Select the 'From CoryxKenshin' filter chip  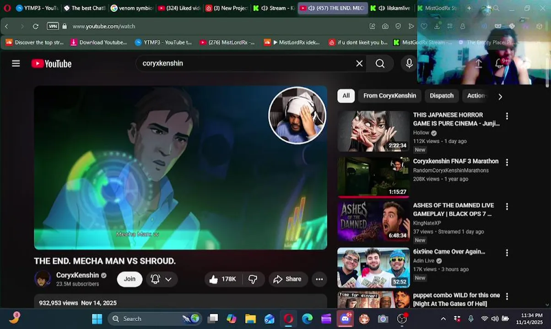(389, 96)
